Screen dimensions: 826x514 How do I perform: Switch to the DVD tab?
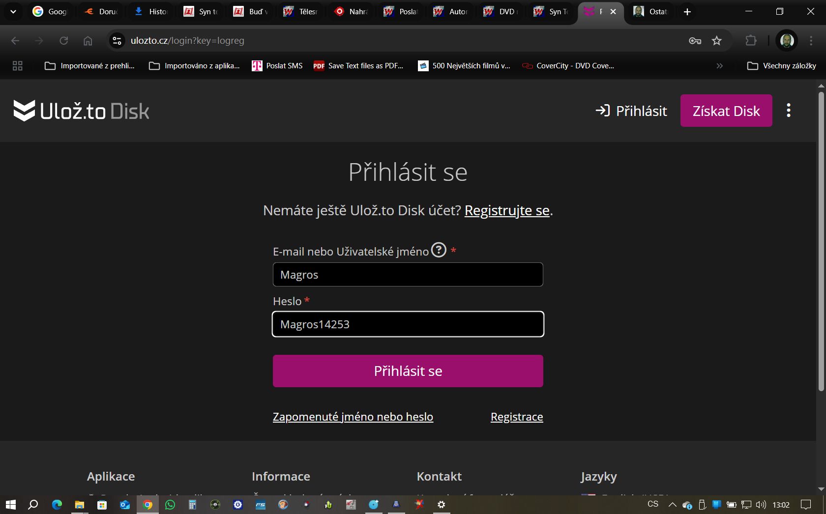click(x=501, y=12)
